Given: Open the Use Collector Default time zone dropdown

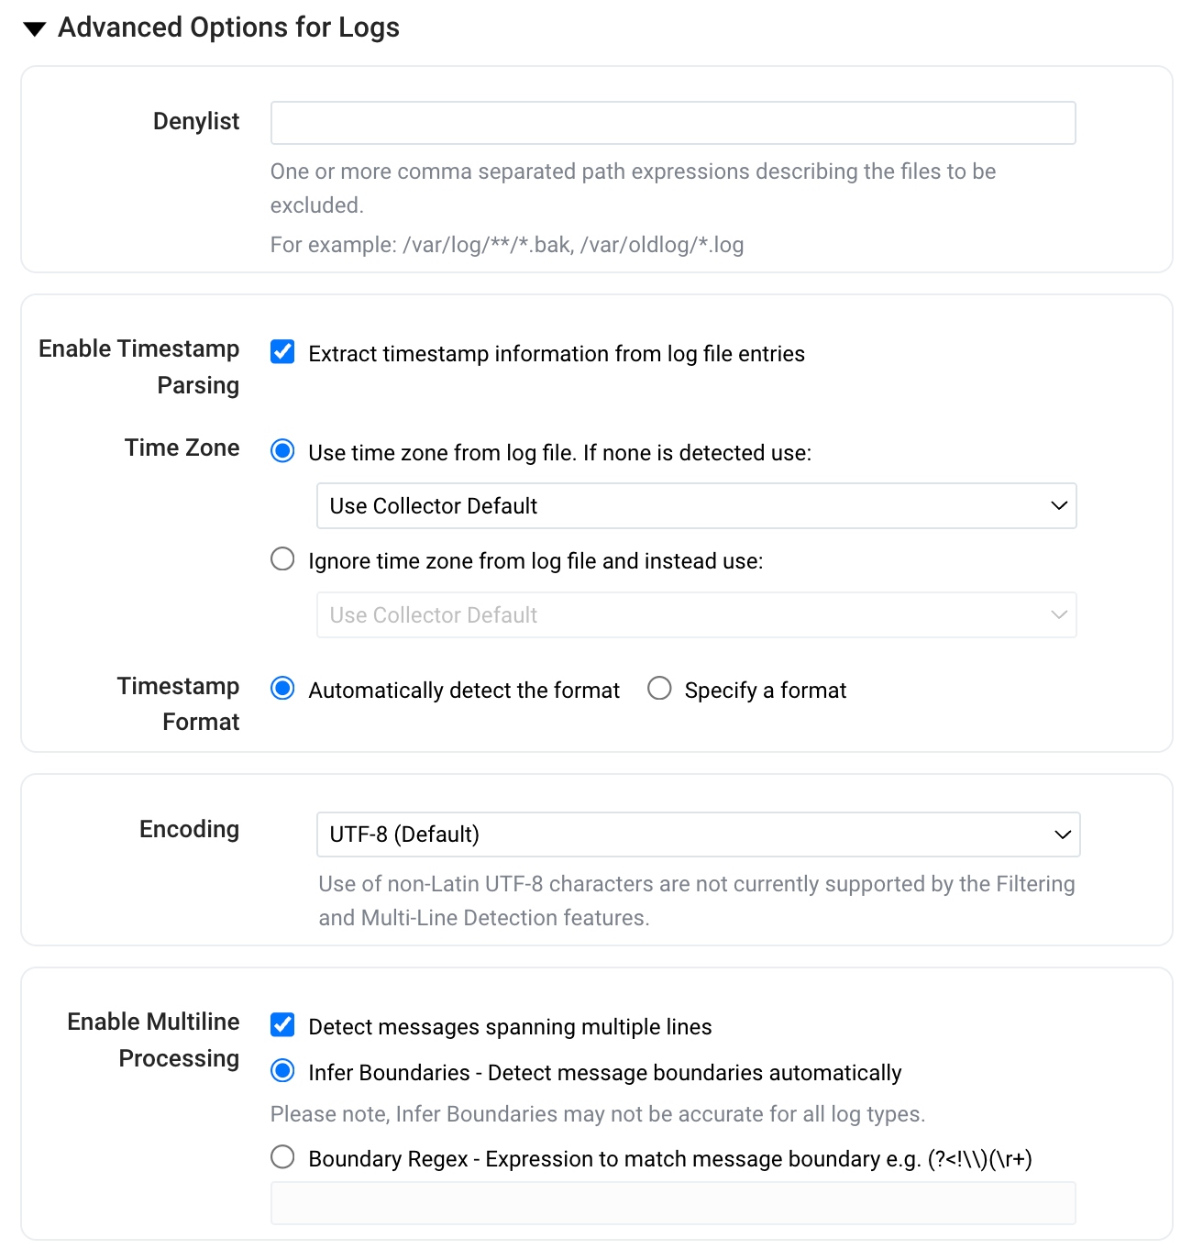Looking at the screenshot, I should (697, 505).
